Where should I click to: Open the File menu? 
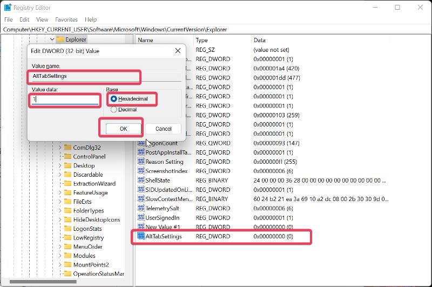click(8, 19)
